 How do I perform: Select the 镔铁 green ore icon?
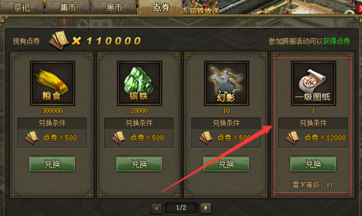point(139,83)
